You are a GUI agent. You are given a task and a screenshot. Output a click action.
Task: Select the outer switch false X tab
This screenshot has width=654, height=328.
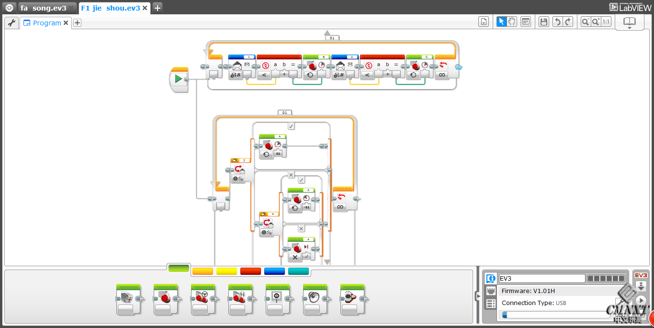[x=291, y=175]
